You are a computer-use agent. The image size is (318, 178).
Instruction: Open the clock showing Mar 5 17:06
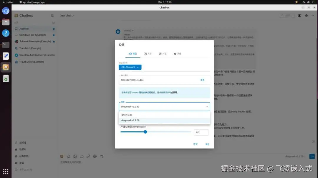coord(165,2)
